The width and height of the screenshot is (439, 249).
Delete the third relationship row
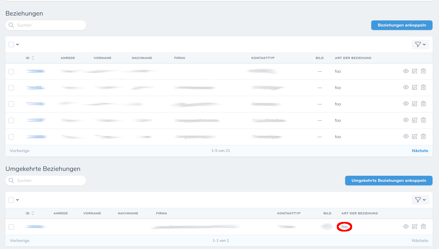coord(423,104)
